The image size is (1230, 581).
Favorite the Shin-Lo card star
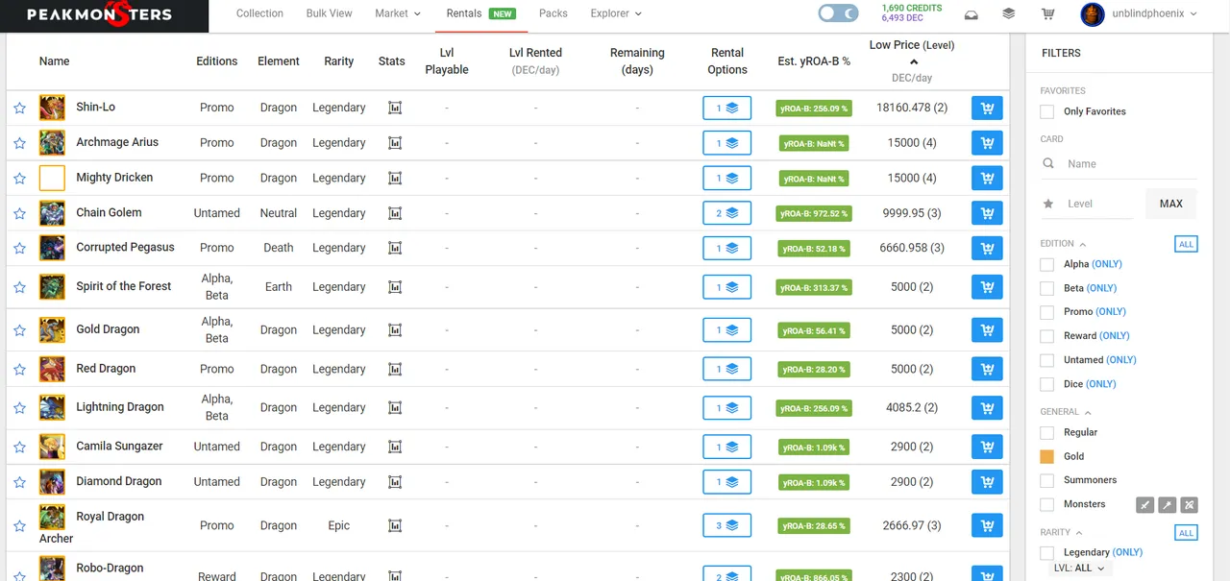19,109
